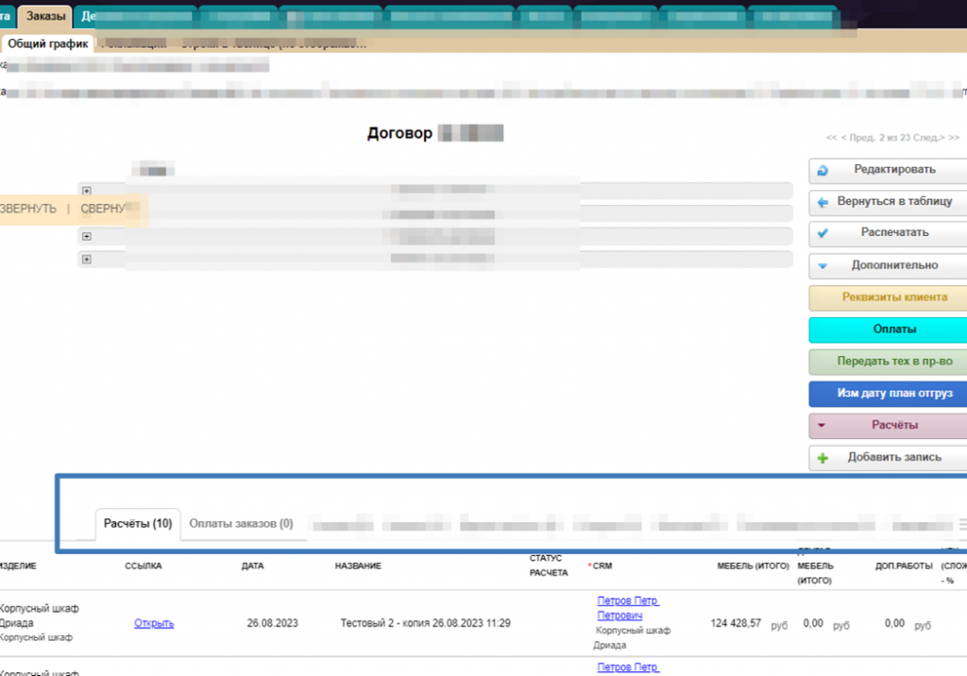Open the Дополнительно dropdown arrow
Viewport: 967px width, 676px height.
click(823, 266)
